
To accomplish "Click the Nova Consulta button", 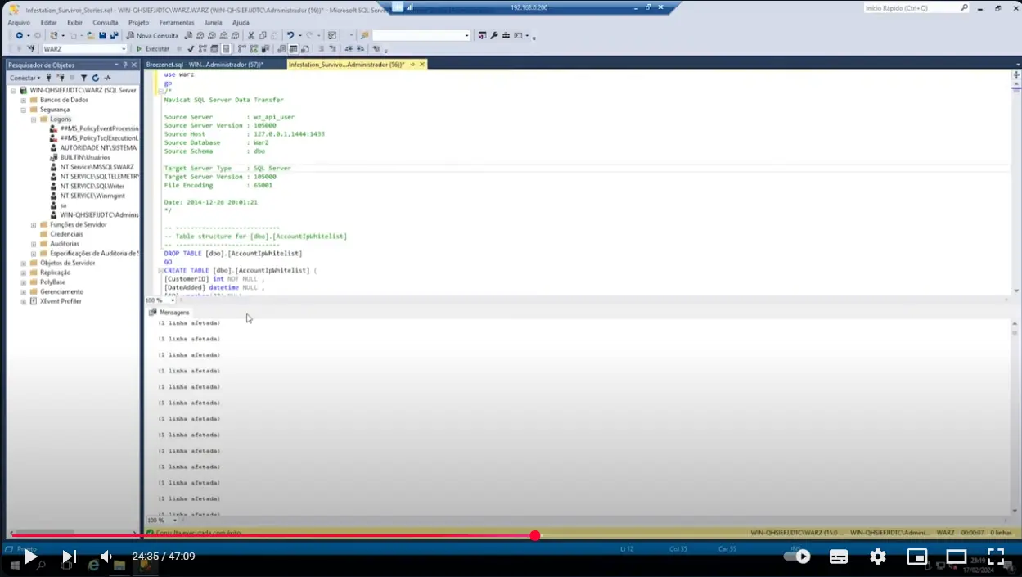I will coord(152,36).
